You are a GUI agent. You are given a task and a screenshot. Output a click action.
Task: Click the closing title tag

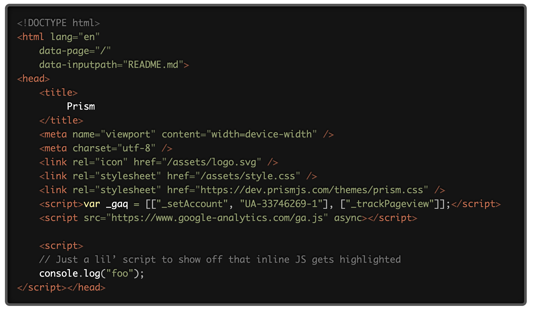click(x=61, y=120)
